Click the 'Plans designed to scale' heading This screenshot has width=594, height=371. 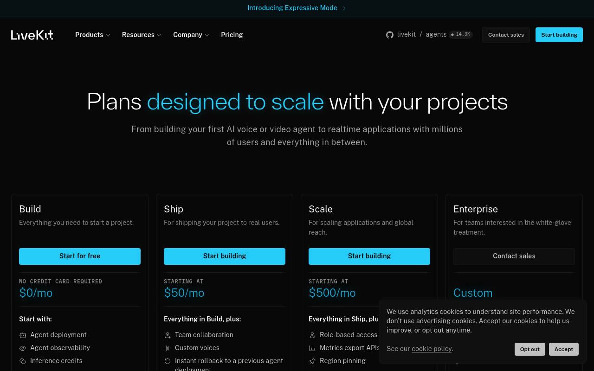[297, 102]
